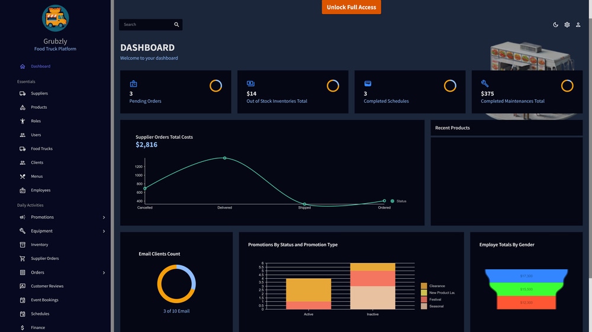Image resolution: width=592 pixels, height=332 pixels.
Task: Open settings gear icon
Action: 567,24
